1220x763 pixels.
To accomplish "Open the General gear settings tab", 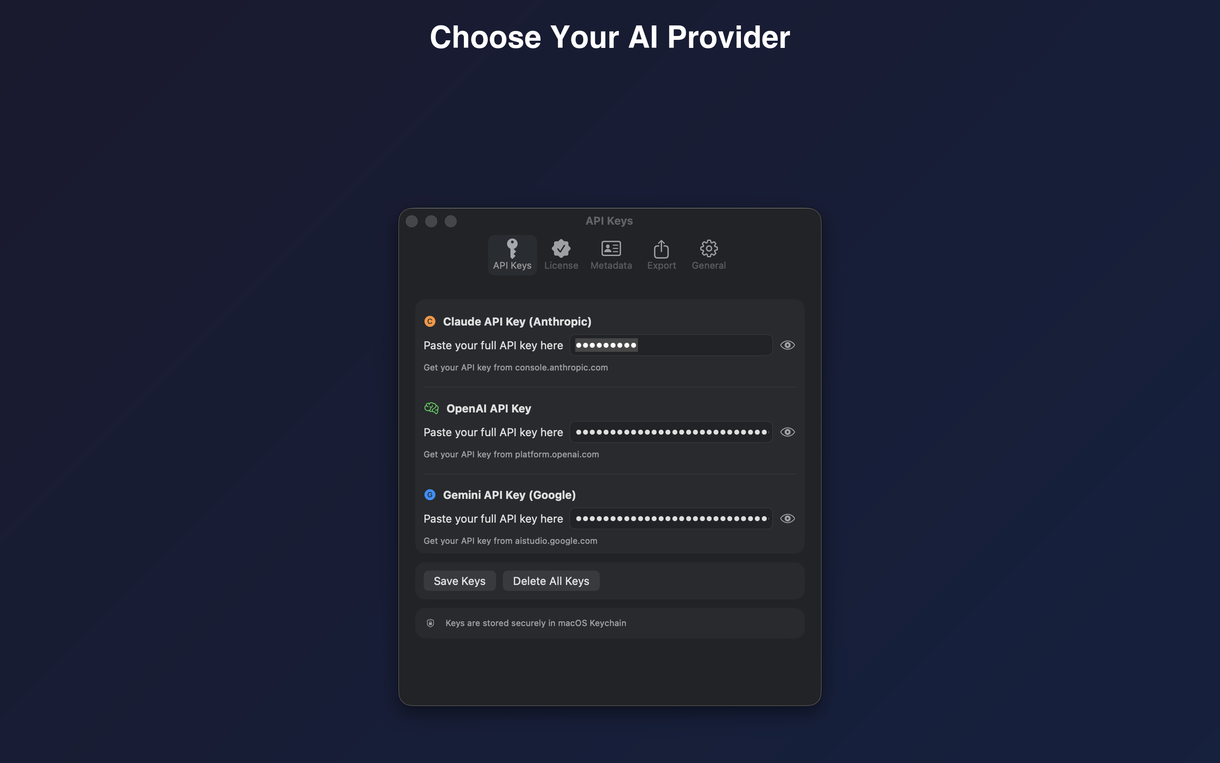I will [708, 255].
